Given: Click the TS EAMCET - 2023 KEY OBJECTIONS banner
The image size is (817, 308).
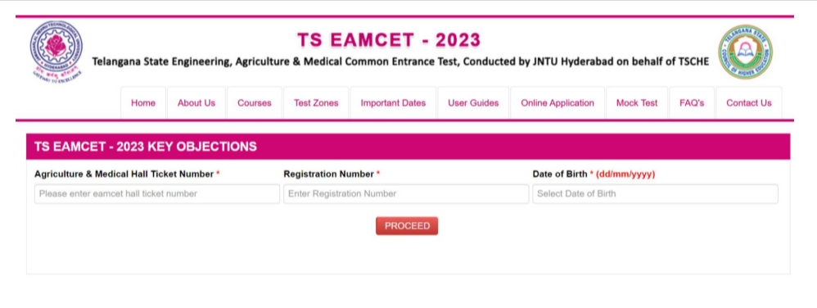Looking at the screenshot, I should 408,147.
